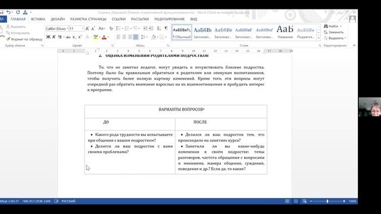Open the Шрифт dialog launcher
Image resolution: width=381 pixels, height=214 pixels.
[x=113, y=46]
